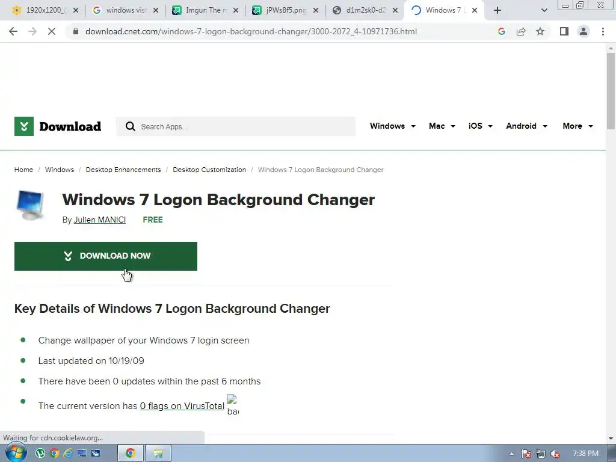Click the 7:38 PM clock

(586, 454)
